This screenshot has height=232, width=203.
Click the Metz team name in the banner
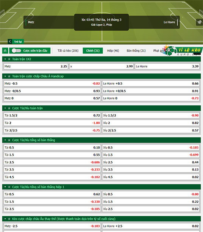point(31,22)
